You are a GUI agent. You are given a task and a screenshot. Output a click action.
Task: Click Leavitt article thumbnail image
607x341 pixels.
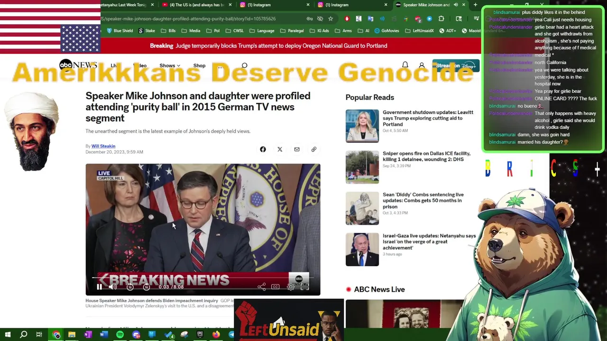(362, 126)
